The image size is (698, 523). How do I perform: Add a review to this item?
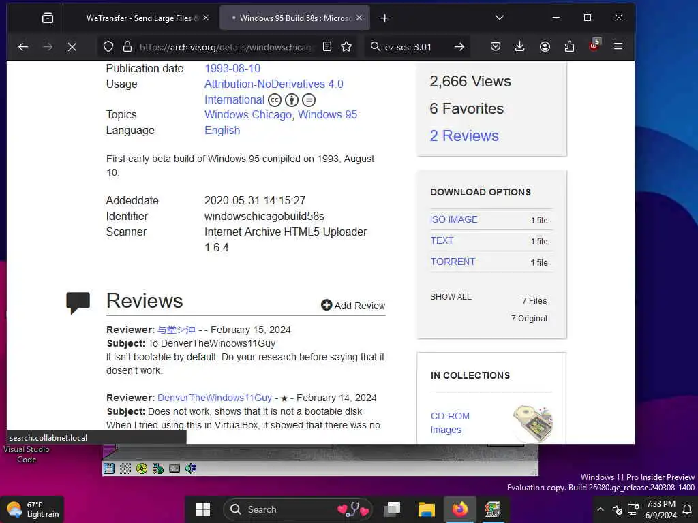[353, 306]
